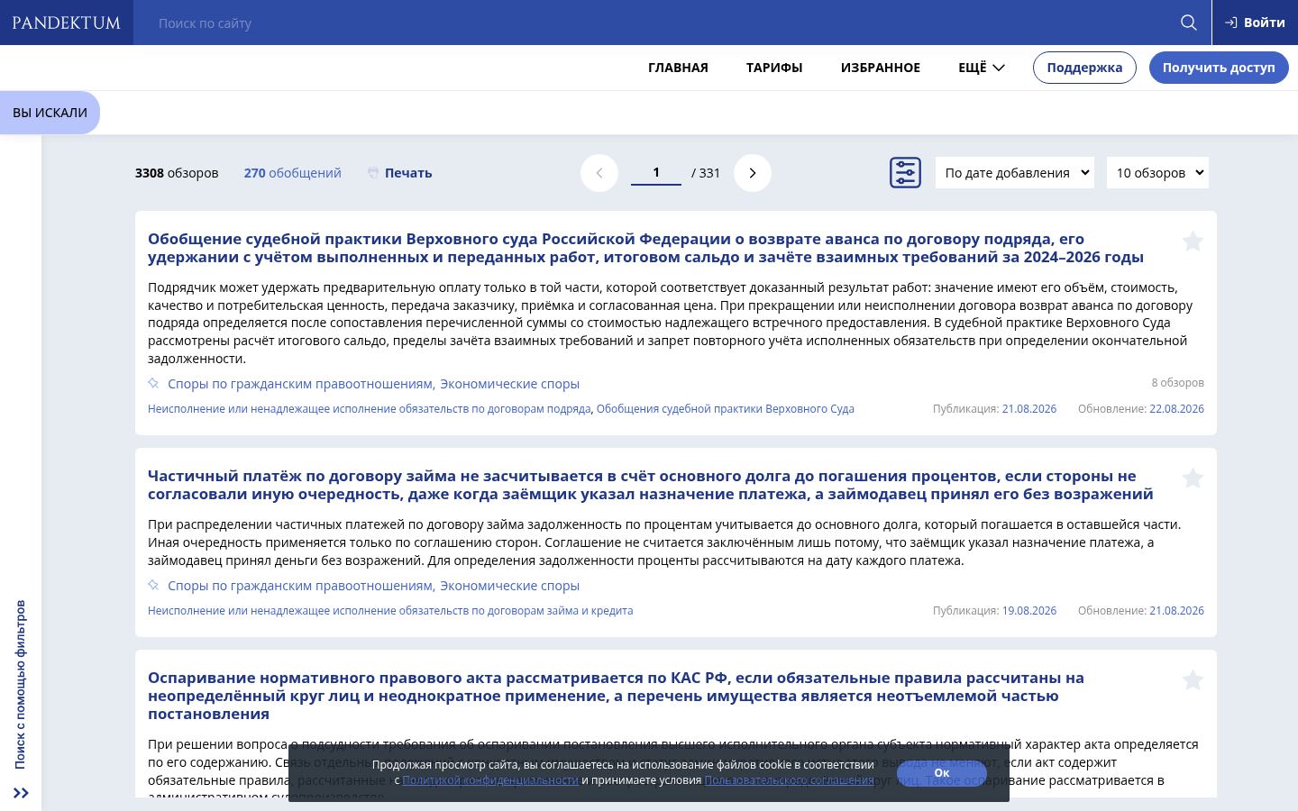
Task: Open the filter settings sliders icon
Action: click(x=905, y=173)
